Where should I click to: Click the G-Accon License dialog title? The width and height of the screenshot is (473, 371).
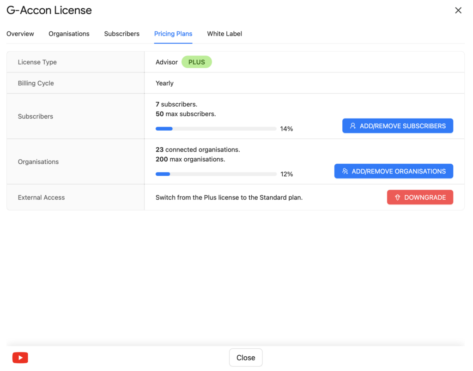point(49,10)
